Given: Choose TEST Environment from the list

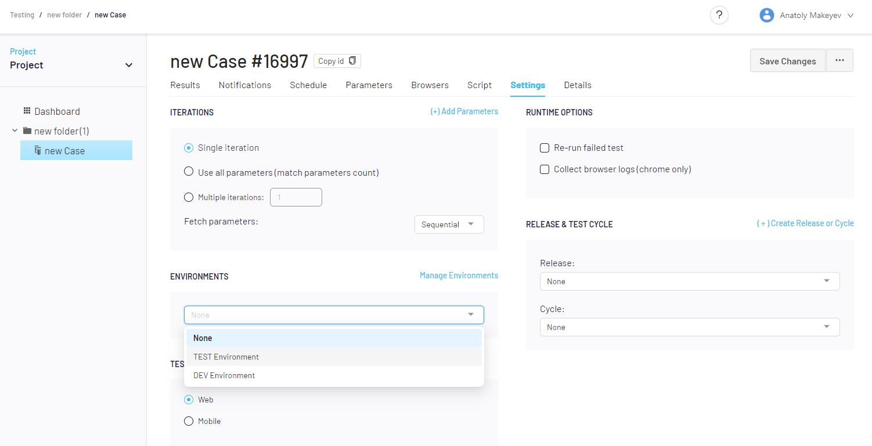Looking at the screenshot, I should click(x=226, y=357).
